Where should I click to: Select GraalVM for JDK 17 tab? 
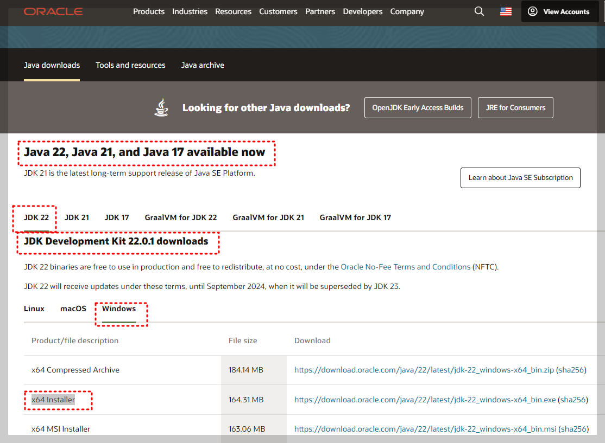pos(355,217)
